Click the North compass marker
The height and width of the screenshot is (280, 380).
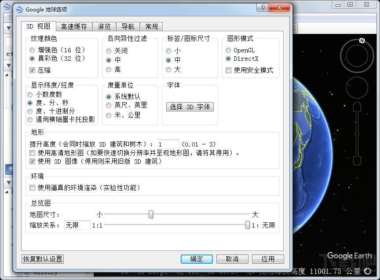tap(362, 41)
